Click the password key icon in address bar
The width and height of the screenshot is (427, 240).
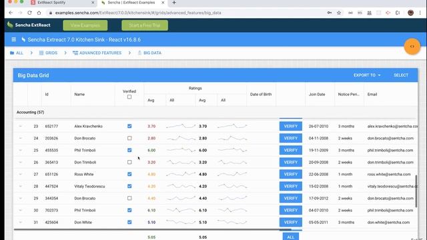coord(330,13)
